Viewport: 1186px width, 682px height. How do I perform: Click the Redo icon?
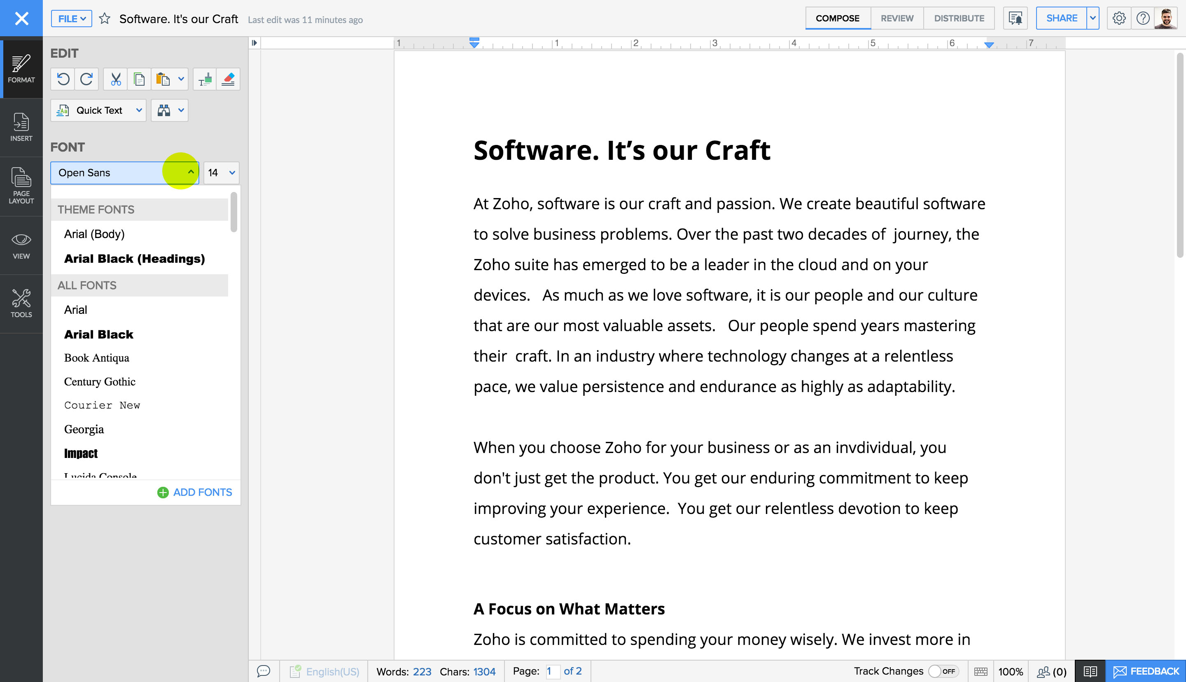pyautogui.click(x=86, y=79)
